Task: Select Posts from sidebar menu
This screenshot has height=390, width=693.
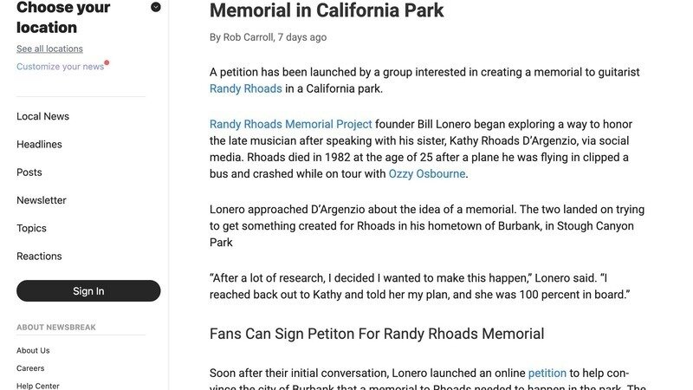Action: point(29,172)
